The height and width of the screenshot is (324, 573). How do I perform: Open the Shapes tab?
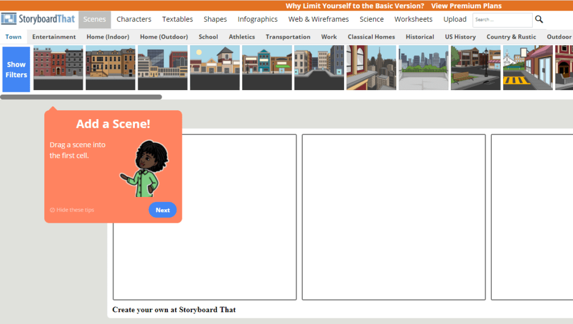pyautogui.click(x=215, y=20)
